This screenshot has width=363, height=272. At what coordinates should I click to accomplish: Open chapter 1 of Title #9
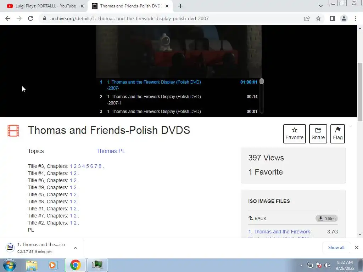click(x=71, y=188)
